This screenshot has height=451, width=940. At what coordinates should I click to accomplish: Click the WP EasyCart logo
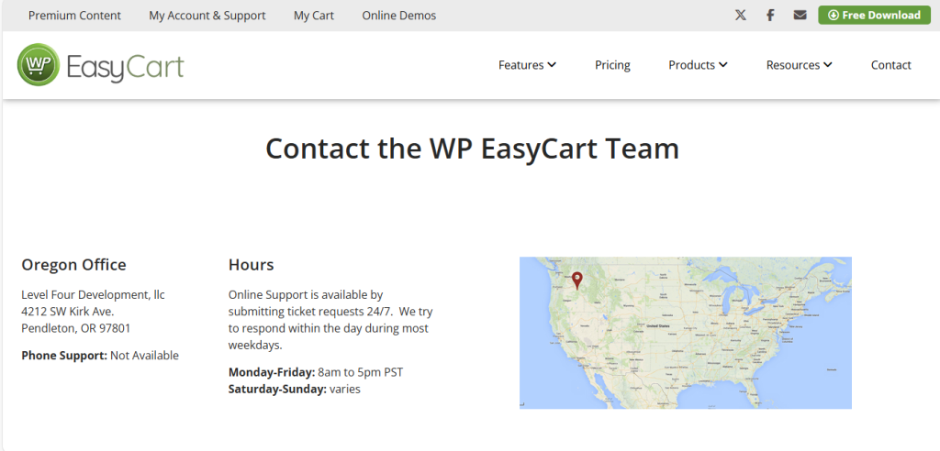tap(101, 65)
